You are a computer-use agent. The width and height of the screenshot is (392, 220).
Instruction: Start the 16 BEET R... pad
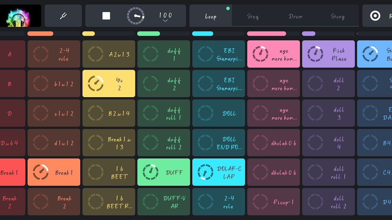click(109, 202)
